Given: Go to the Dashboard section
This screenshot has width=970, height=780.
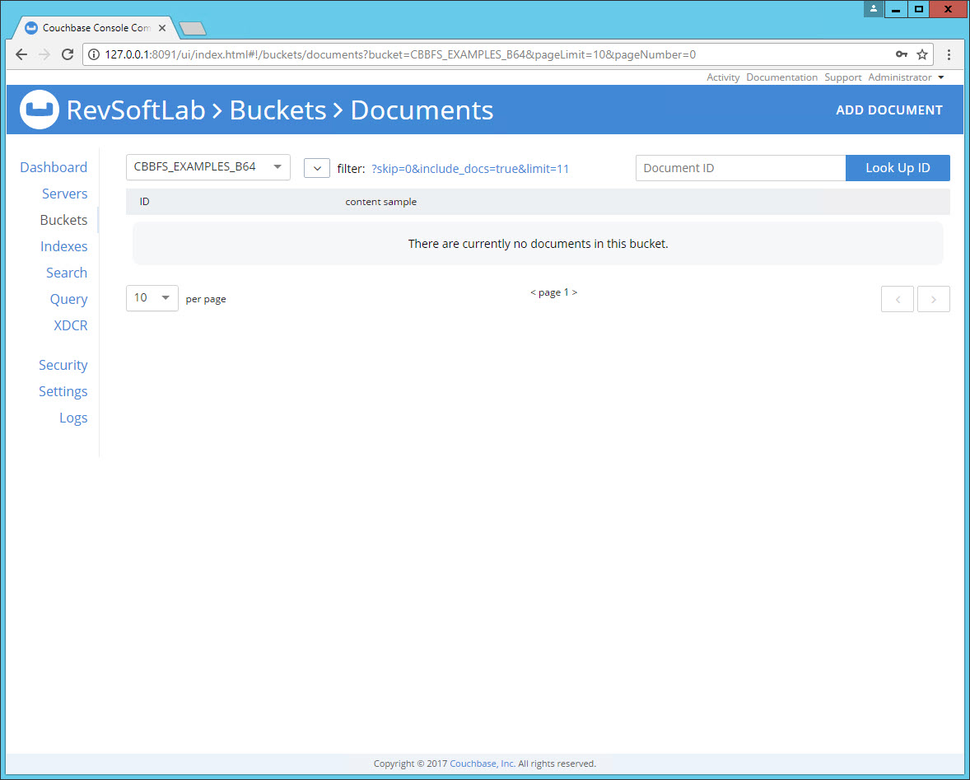Looking at the screenshot, I should coord(54,167).
